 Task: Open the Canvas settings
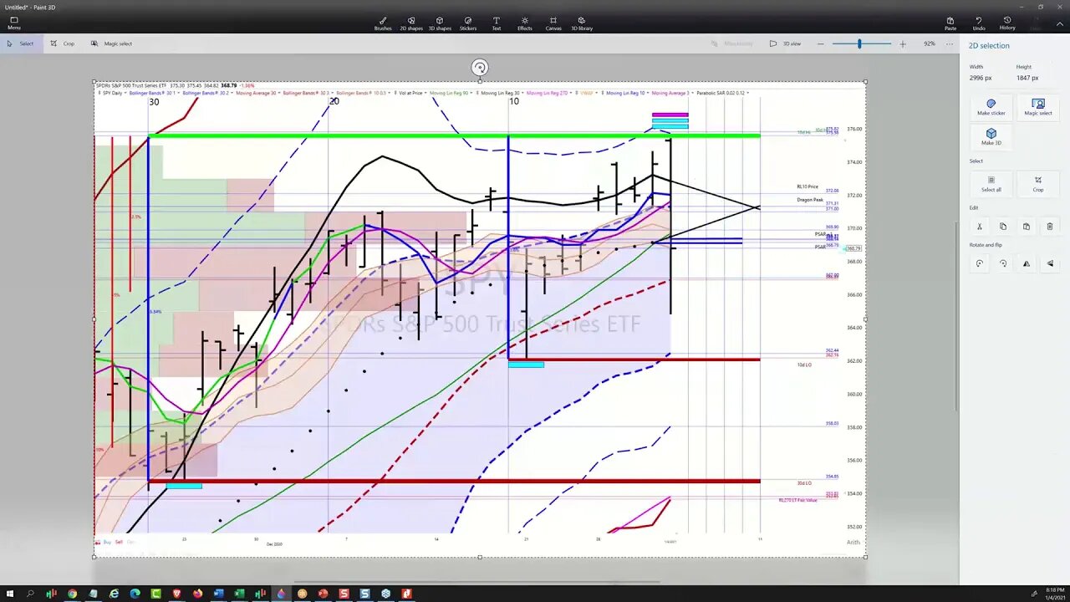click(553, 23)
